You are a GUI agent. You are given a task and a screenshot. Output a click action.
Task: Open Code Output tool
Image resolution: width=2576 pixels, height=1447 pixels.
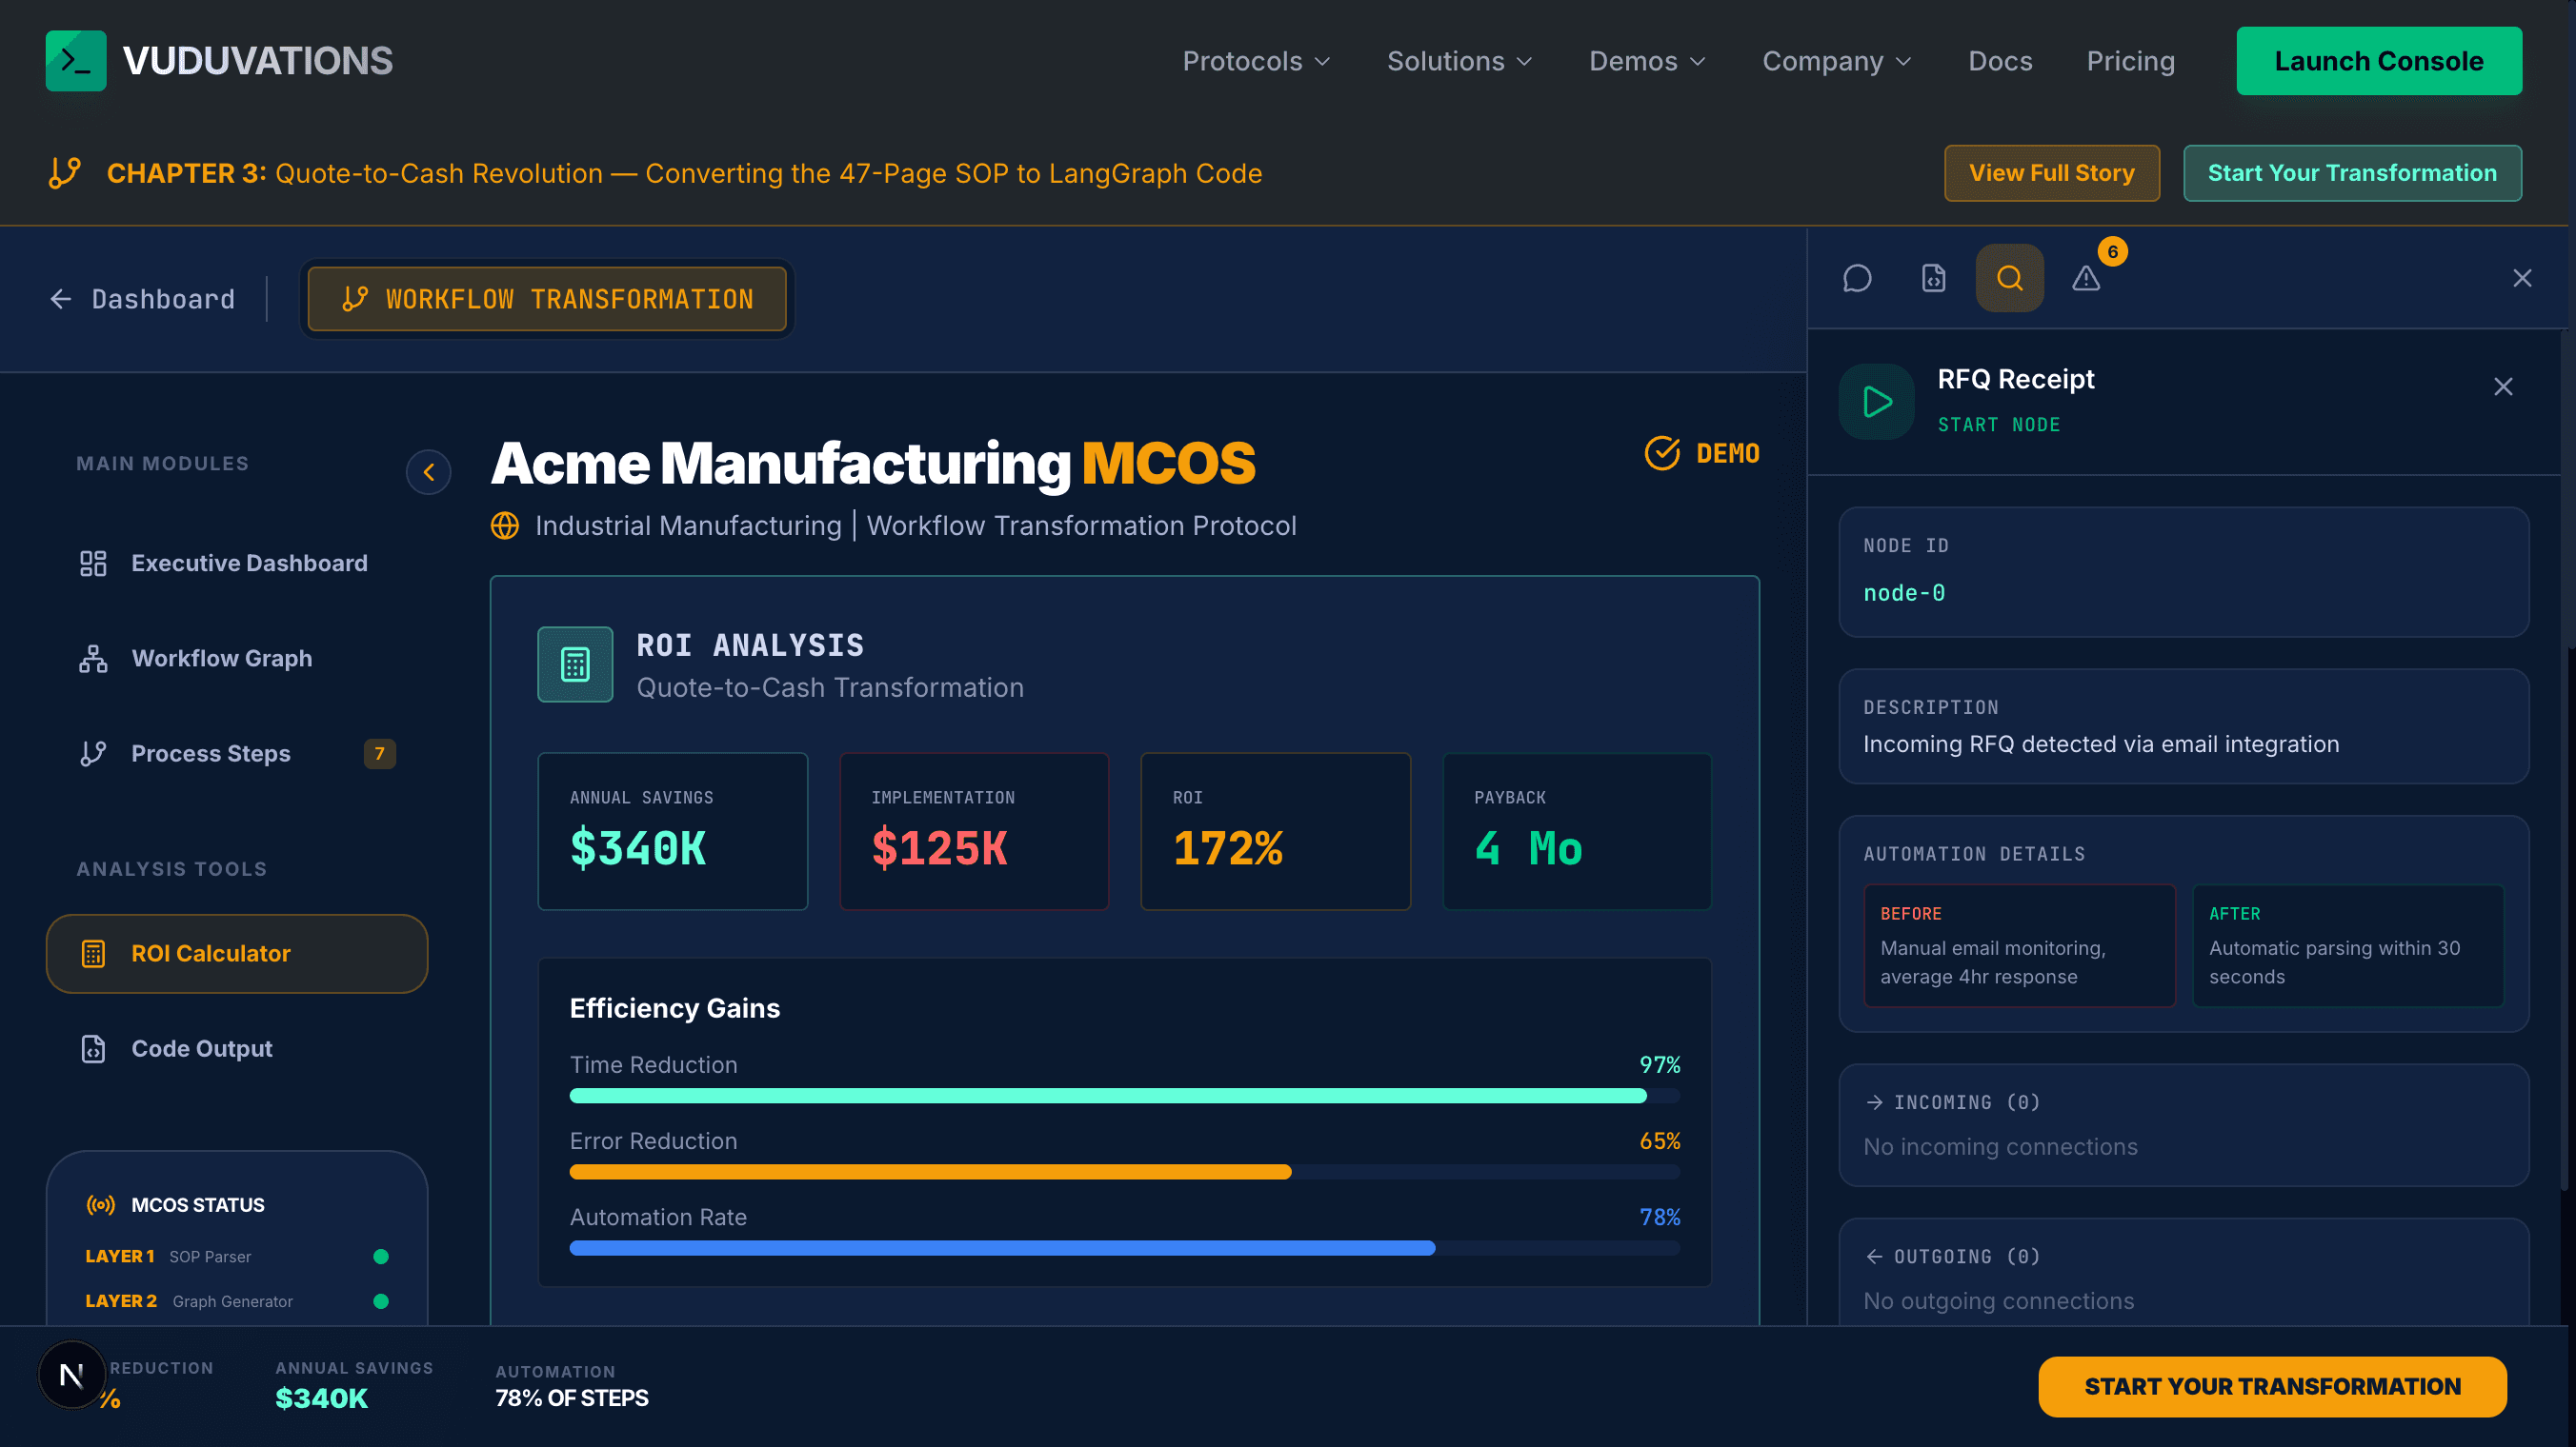pos(237,1048)
